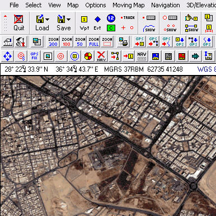The width and height of the screenshot is (216, 216).
Task: Open the Load dropdown arrow
Action: tap(48, 19)
